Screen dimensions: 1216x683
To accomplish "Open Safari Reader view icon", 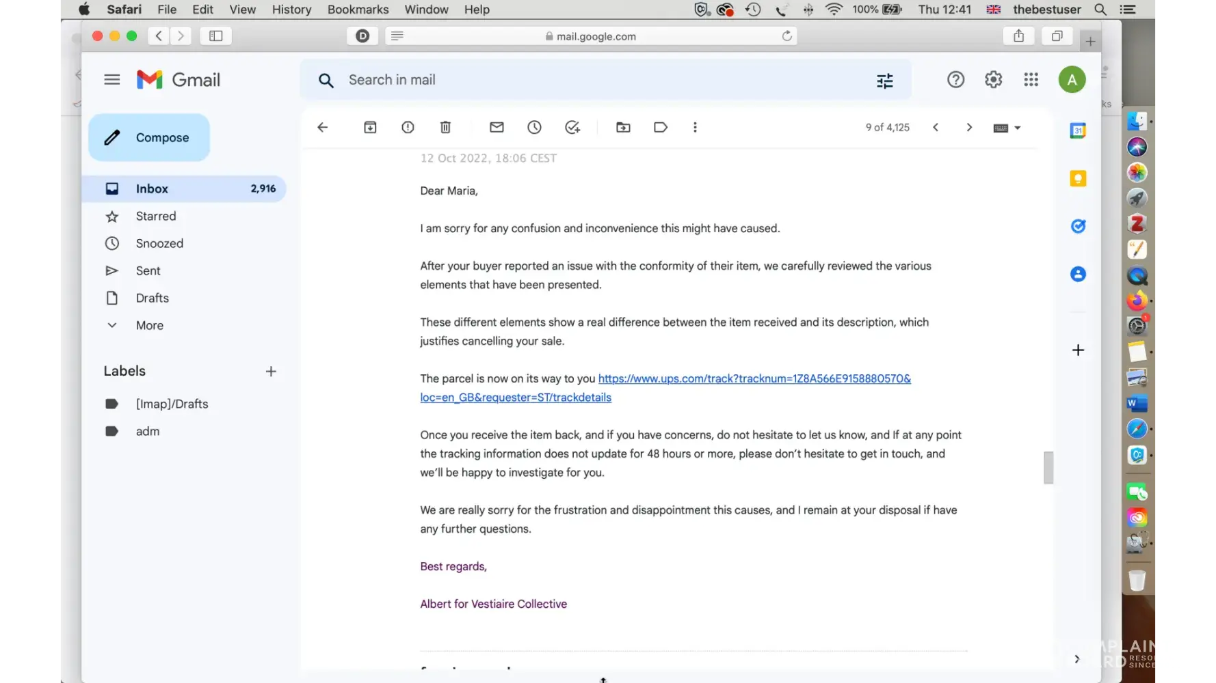I will pos(397,36).
